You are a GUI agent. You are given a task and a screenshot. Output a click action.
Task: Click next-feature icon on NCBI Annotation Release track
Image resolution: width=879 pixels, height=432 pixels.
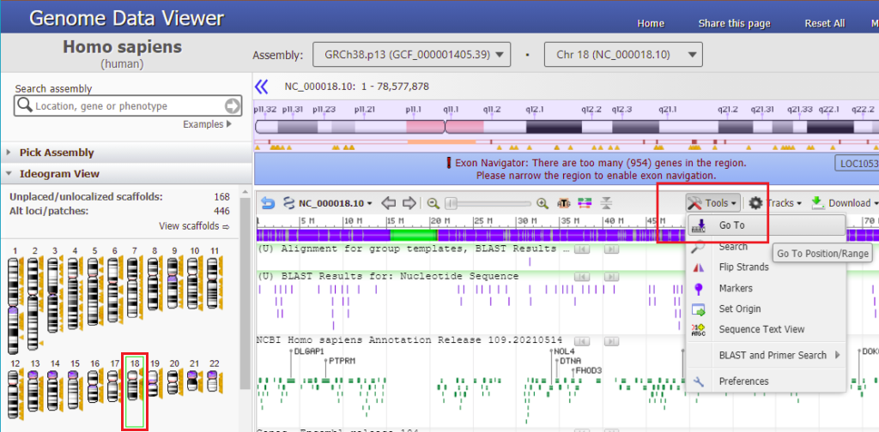[611, 340]
